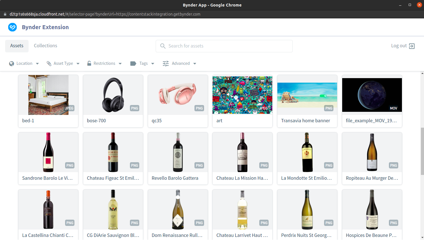The width and height of the screenshot is (424, 244).
Task: Click the vertical scrollbar thumb
Action: coord(422,151)
